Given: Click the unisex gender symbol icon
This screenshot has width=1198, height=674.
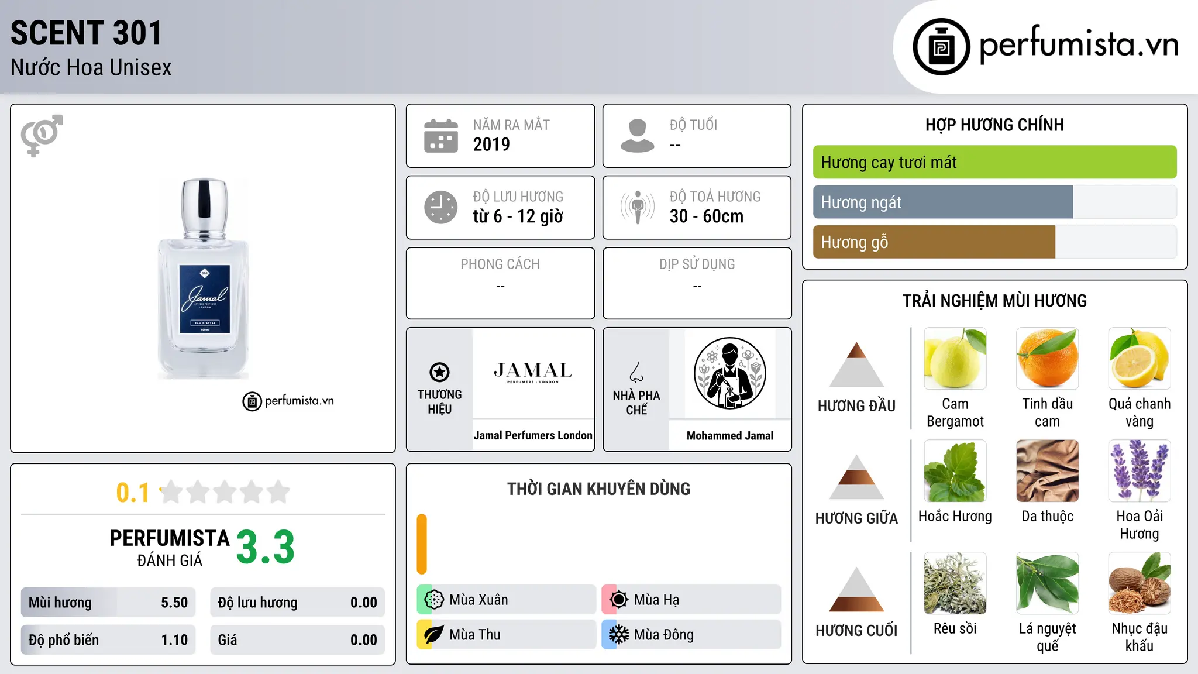Looking at the screenshot, I should pos(42,135).
